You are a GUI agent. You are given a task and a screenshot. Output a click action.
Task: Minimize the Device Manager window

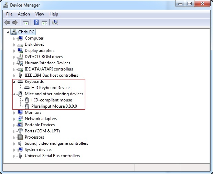[180, 4]
